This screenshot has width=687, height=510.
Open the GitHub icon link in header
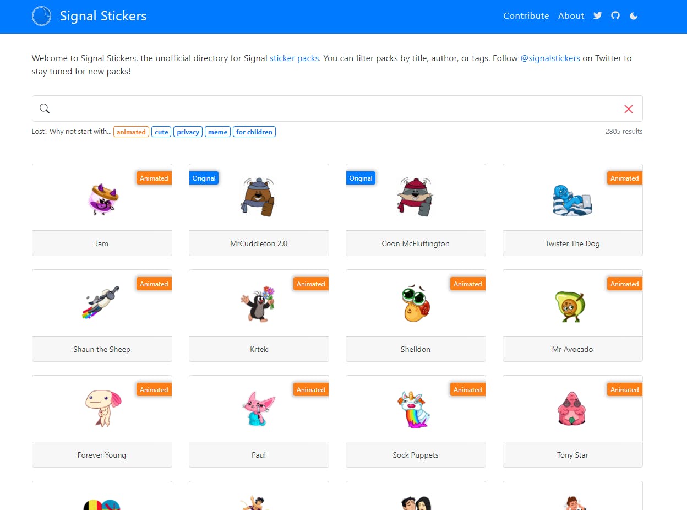(615, 15)
